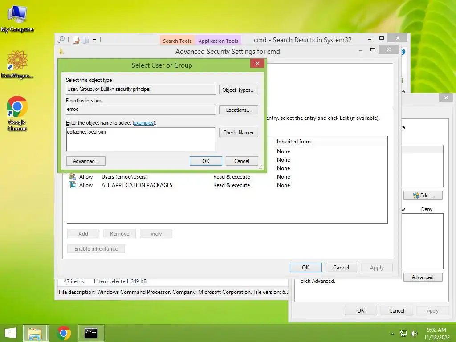
Task: Show hidden system tray icons
Action: (x=393, y=334)
